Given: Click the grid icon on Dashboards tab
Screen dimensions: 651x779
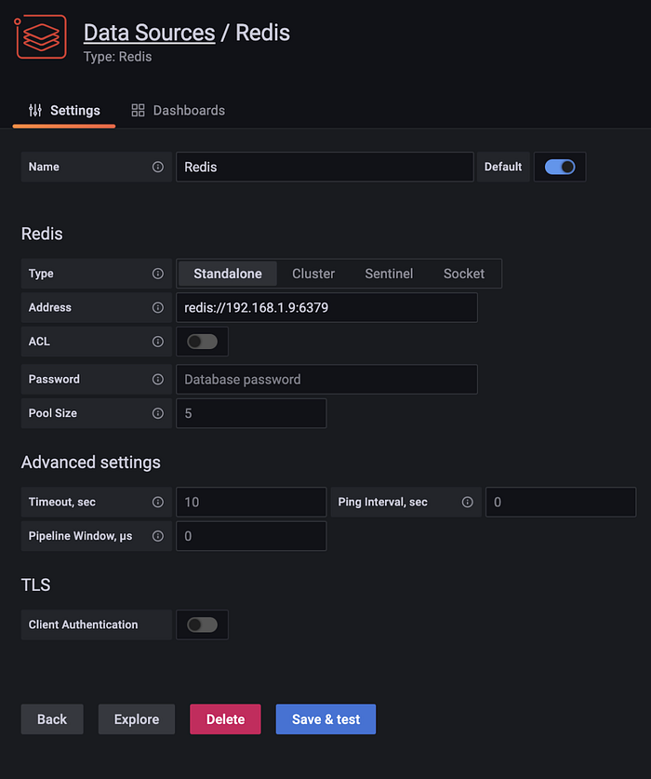Looking at the screenshot, I should pyautogui.click(x=138, y=111).
